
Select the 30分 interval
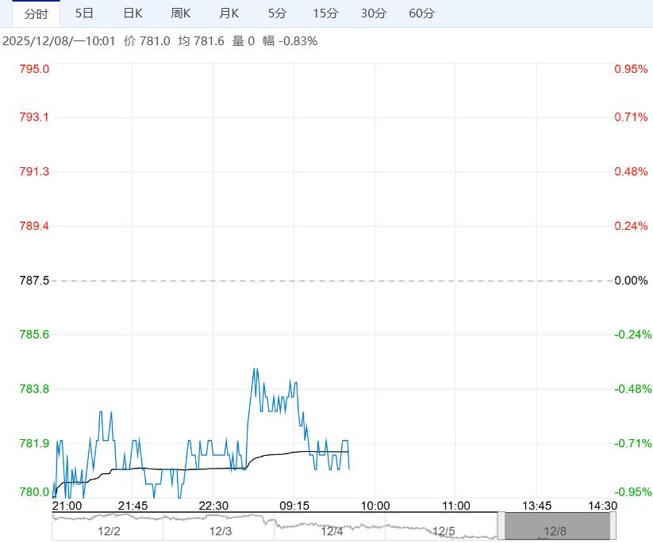click(x=375, y=13)
